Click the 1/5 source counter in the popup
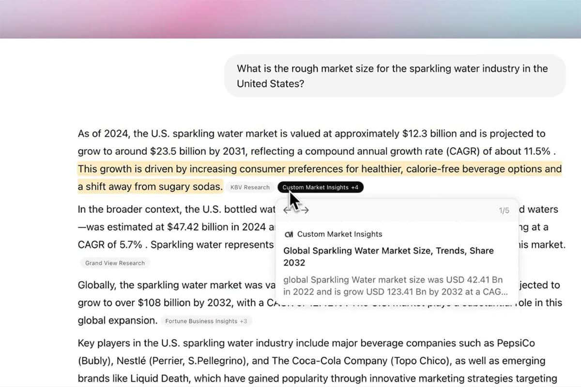 (504, 211)
